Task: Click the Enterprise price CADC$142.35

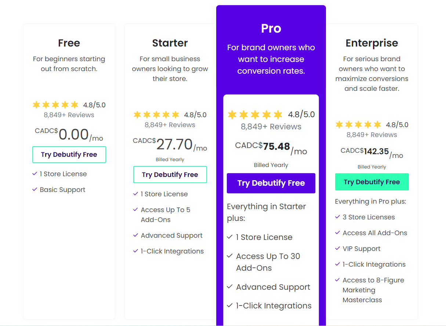Action: point(371,152)
